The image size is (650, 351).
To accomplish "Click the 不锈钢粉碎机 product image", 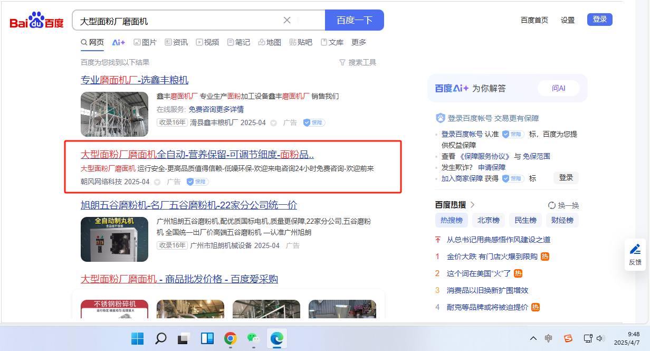I will pyautogui.click(x=114, y=309).
